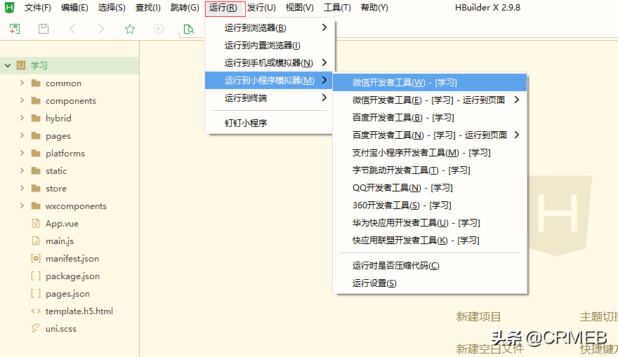Click the package.json file icon
The image size is (618, 357).
(36, 276)
